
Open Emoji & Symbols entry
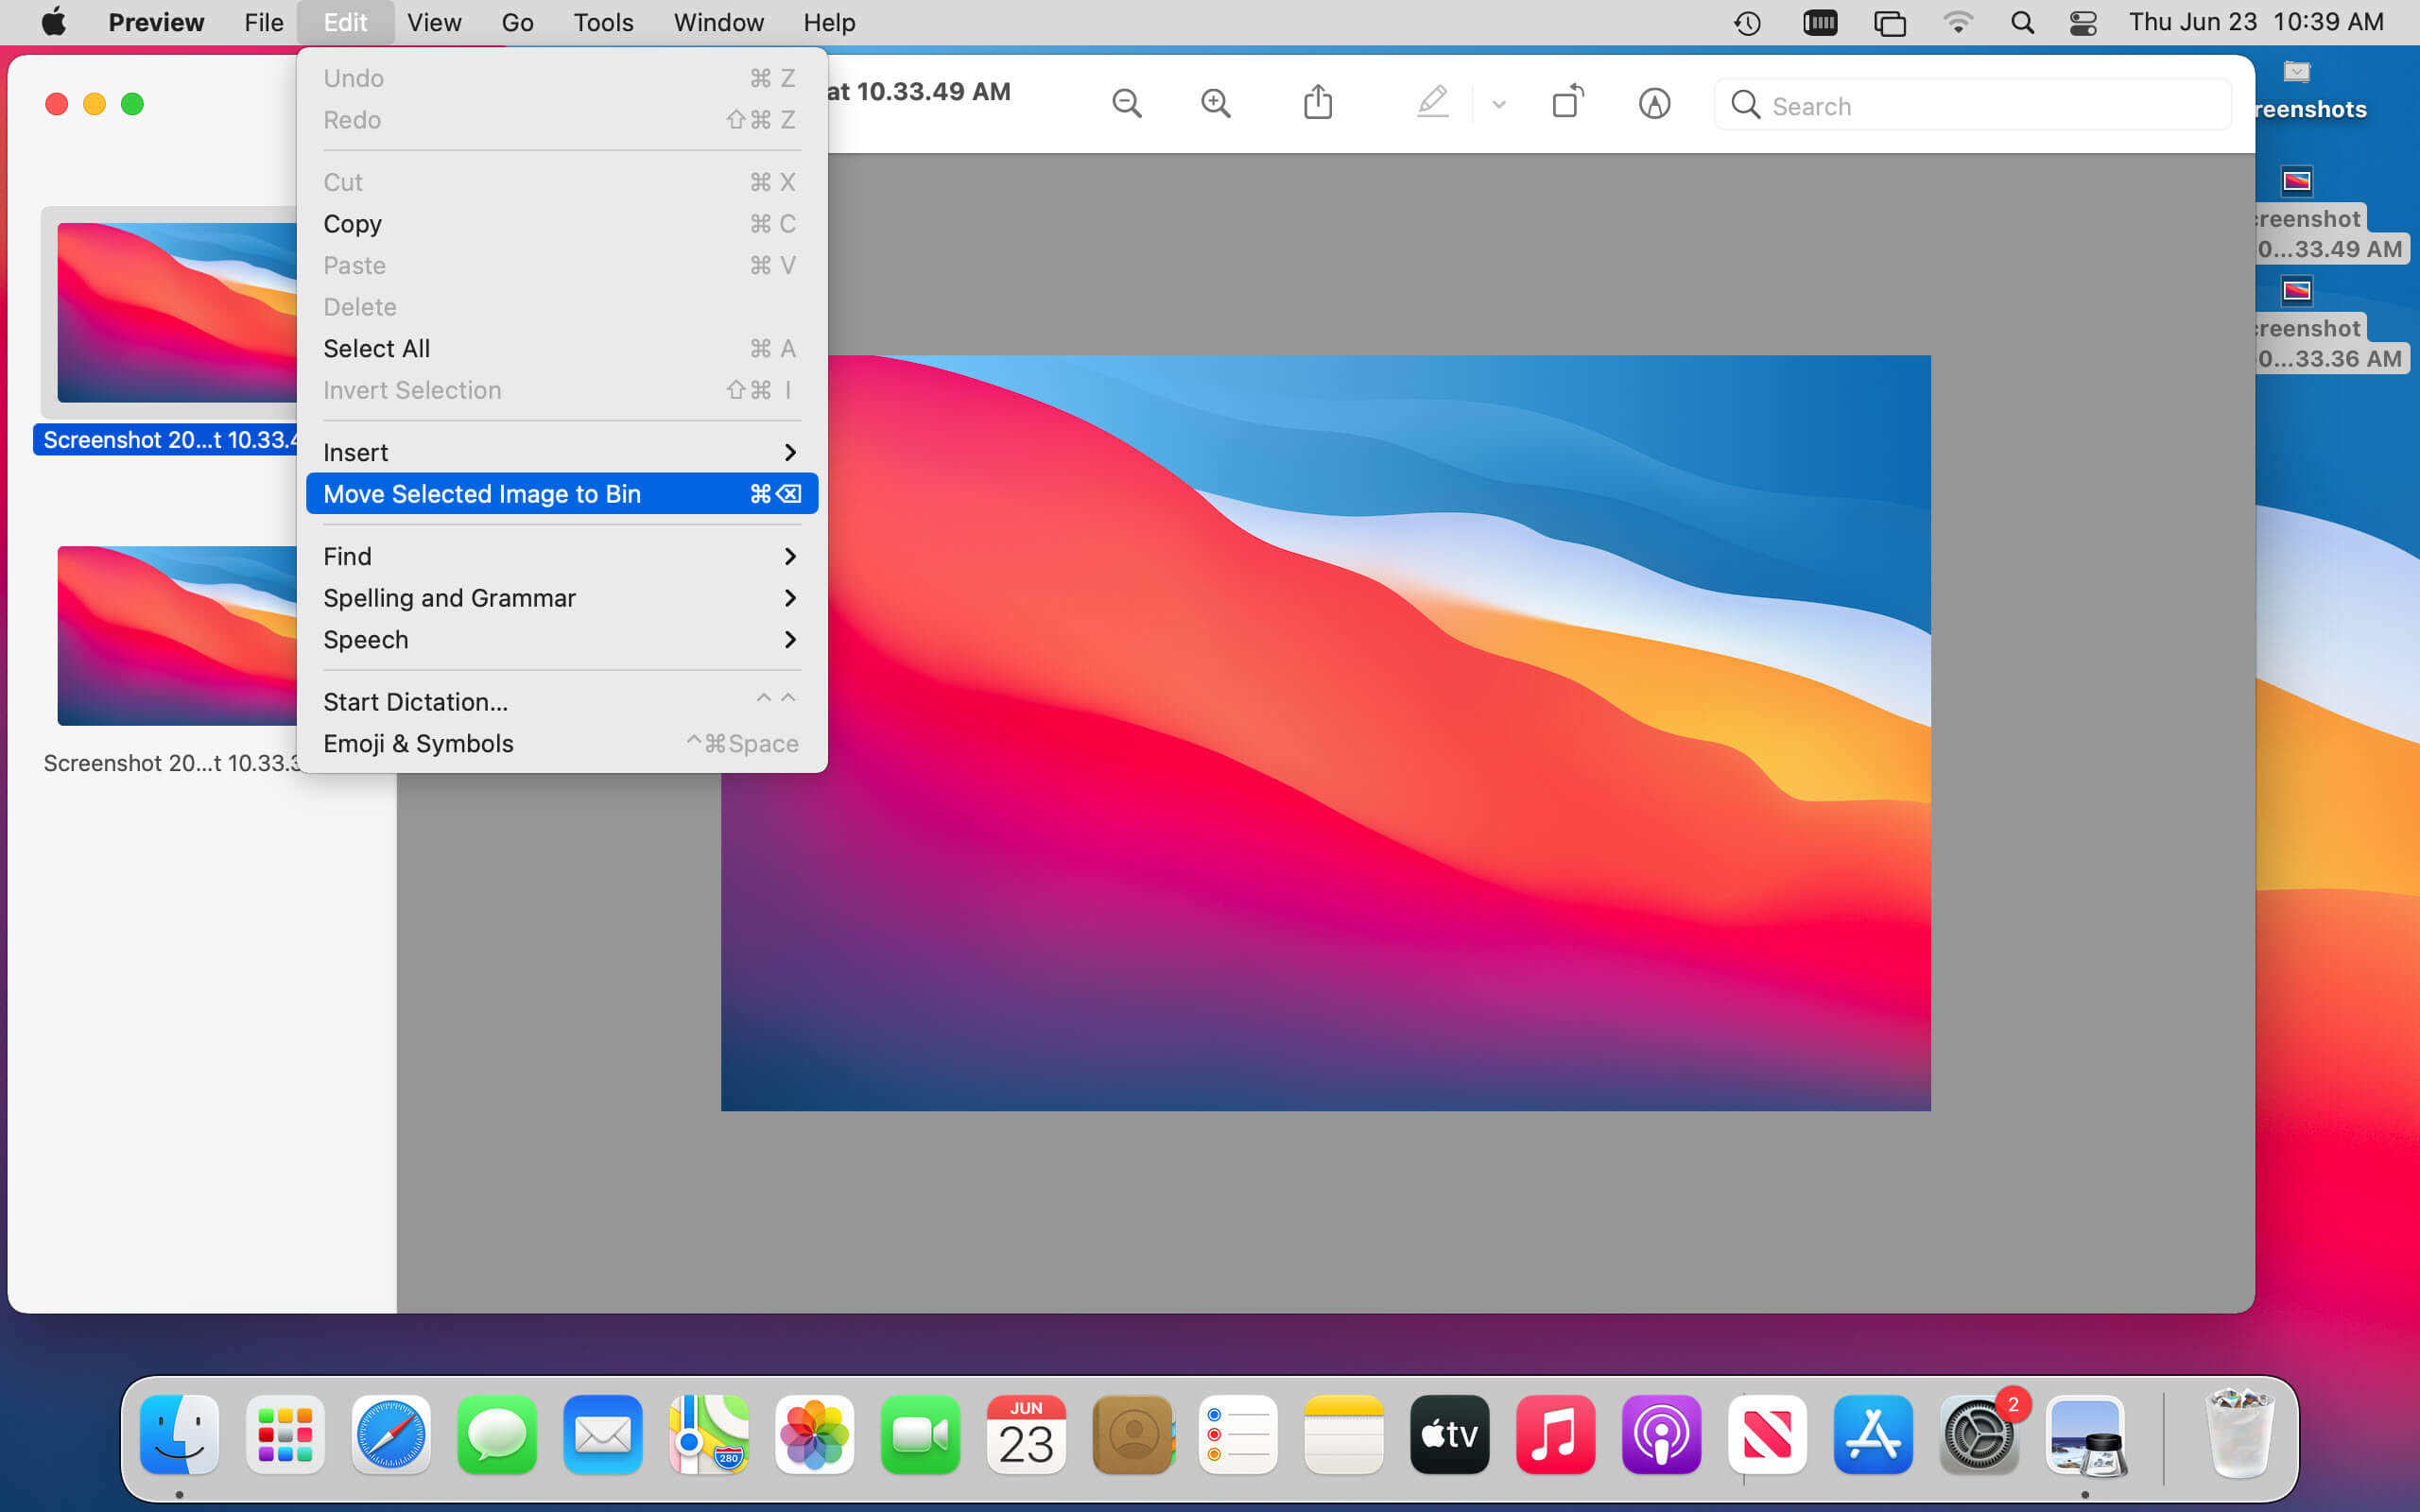click(x=562, y=744)
